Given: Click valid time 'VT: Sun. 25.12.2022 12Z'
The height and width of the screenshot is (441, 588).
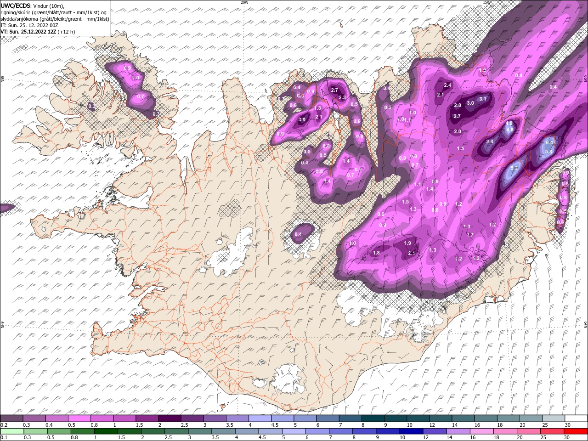Looking at the screenshot, I should click(29, 32).
